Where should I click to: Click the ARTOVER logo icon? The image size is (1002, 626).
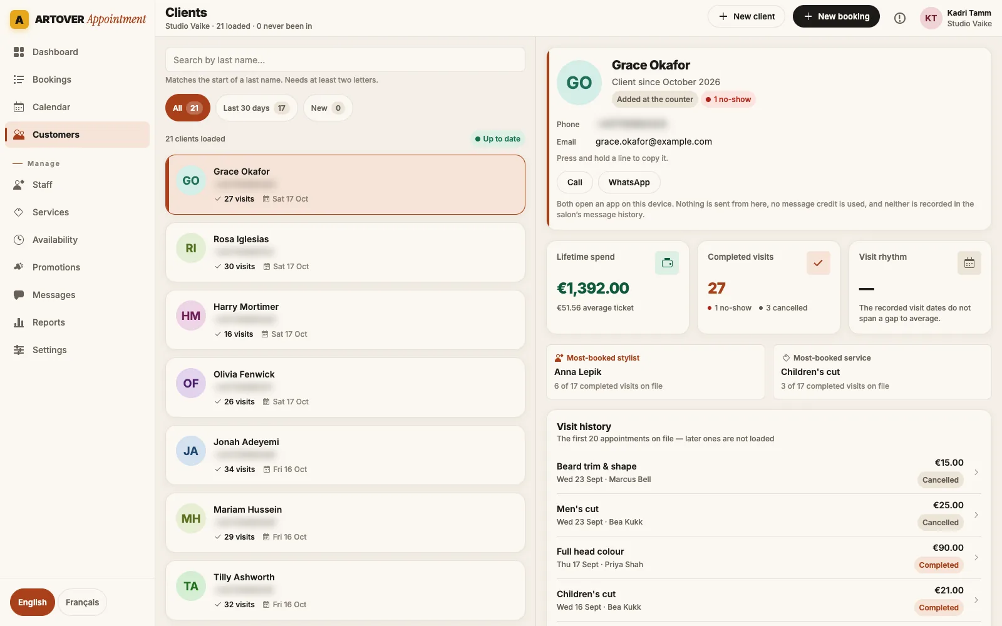point(19,19)
